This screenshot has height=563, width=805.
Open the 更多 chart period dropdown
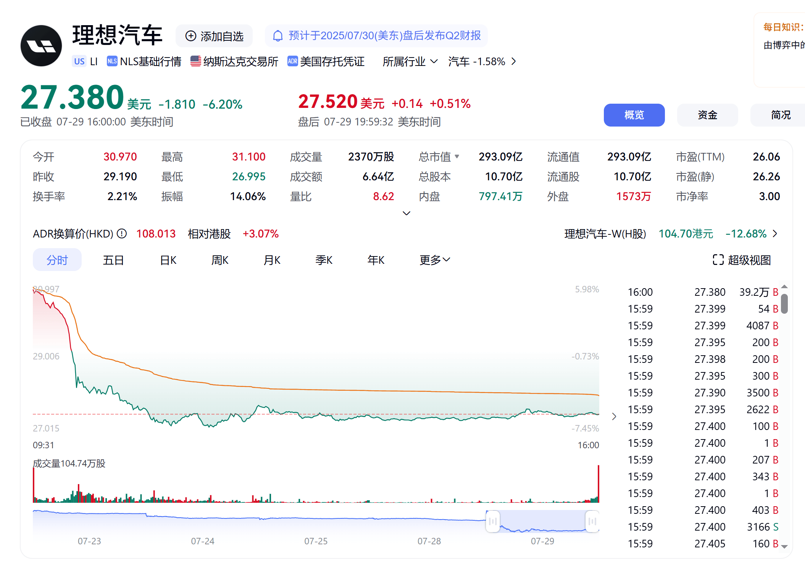(435, 260)
